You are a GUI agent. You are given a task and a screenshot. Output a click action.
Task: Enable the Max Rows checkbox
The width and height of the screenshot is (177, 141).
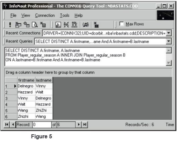coord(121,24)
